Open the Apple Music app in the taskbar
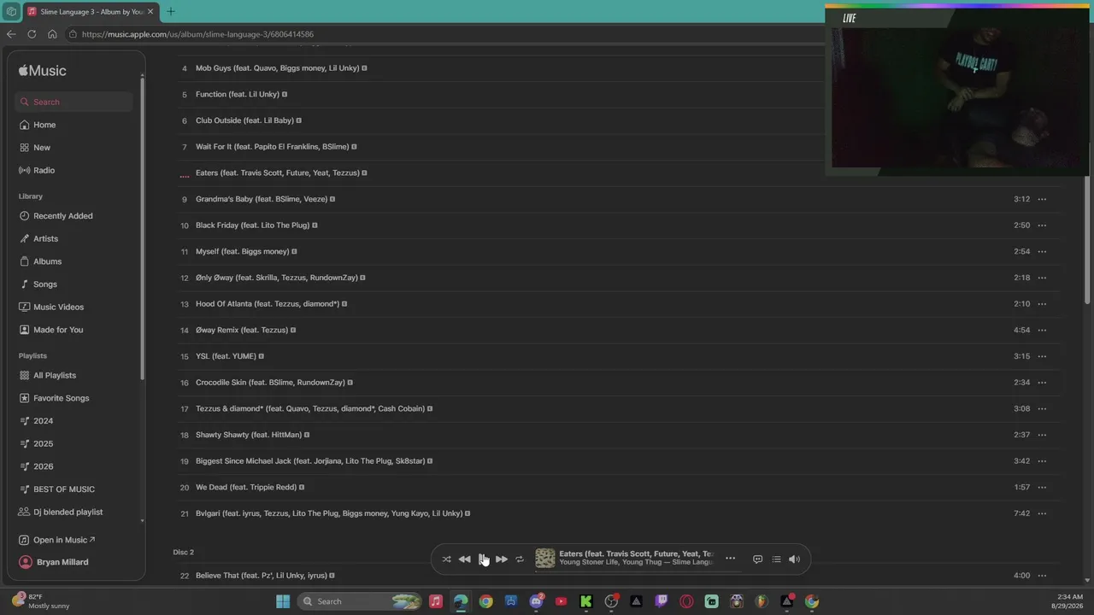Screen dimensions: 1094x615 tap(436, 601)
